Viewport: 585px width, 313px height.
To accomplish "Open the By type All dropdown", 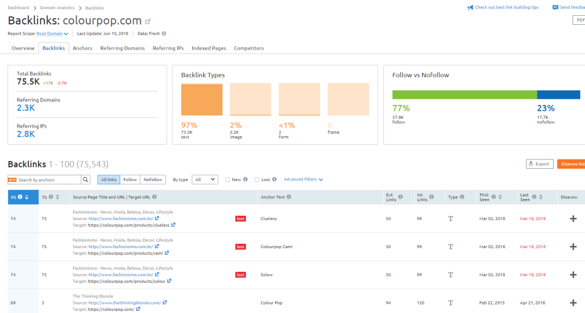I will pos(205,180).
